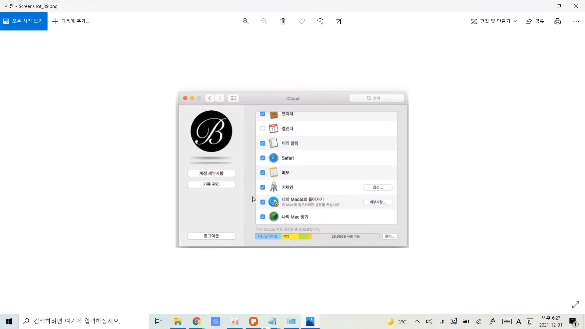Enter fullscreen with diagonal arrows icon

[576, 305]
